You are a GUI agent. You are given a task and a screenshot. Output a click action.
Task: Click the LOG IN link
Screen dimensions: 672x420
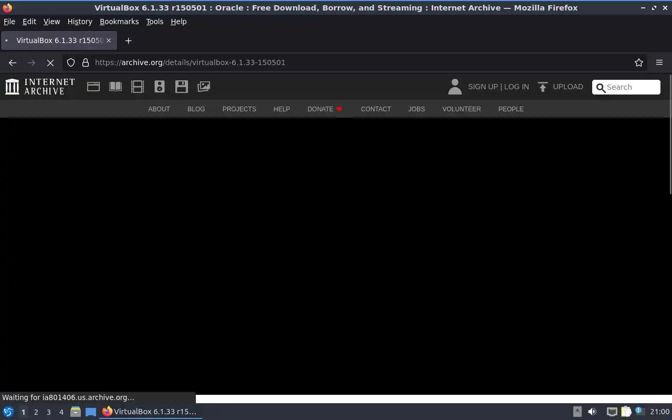(517, 87)
